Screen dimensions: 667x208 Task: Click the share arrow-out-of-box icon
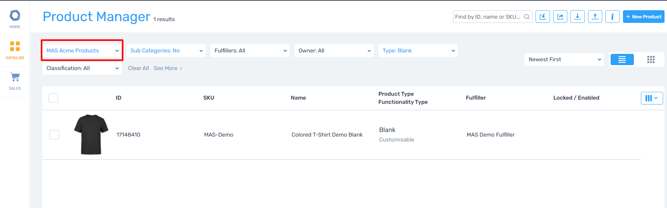[x=560, y=17]
